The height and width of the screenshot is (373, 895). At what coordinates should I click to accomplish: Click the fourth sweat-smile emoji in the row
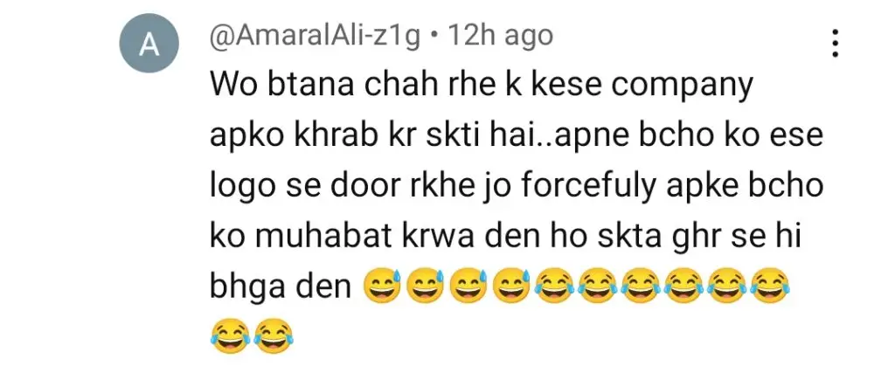[x=512, y=285]
